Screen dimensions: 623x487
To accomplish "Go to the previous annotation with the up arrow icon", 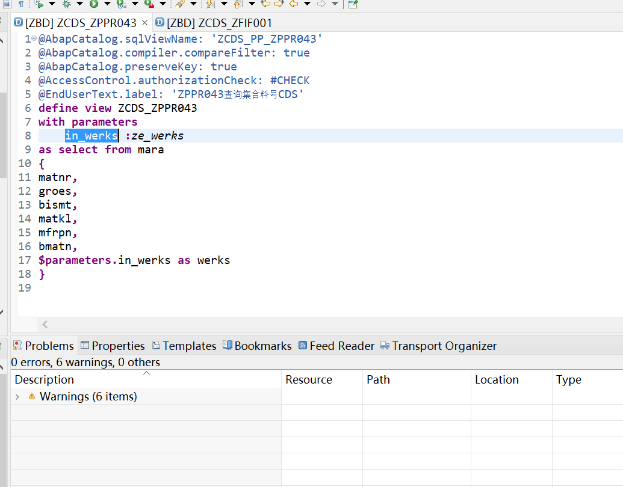I will click(x=238, y=4).
